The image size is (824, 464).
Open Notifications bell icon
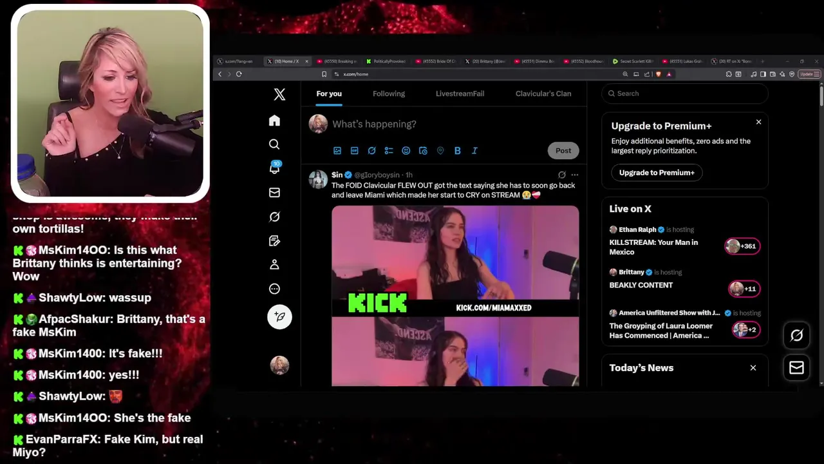point(275,168)
